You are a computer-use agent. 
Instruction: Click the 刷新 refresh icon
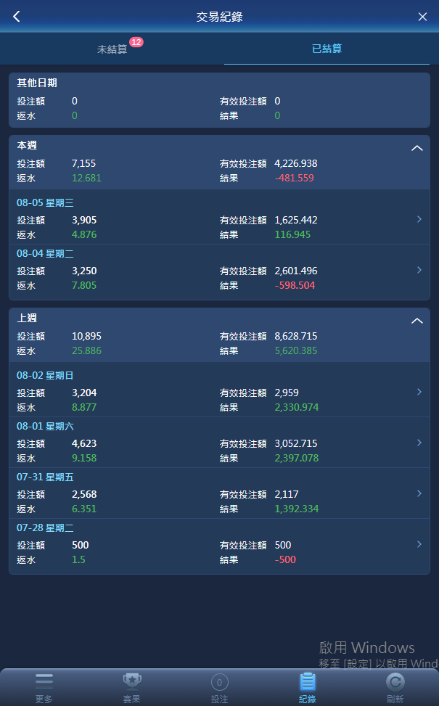click(395, 682)
